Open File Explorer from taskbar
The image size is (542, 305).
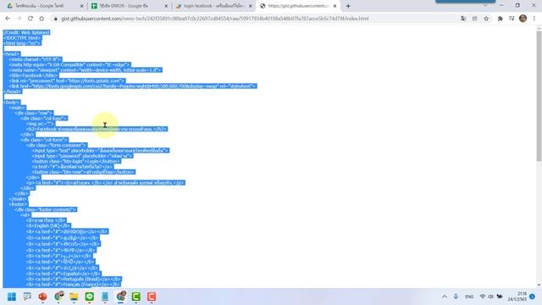(74, 297)
